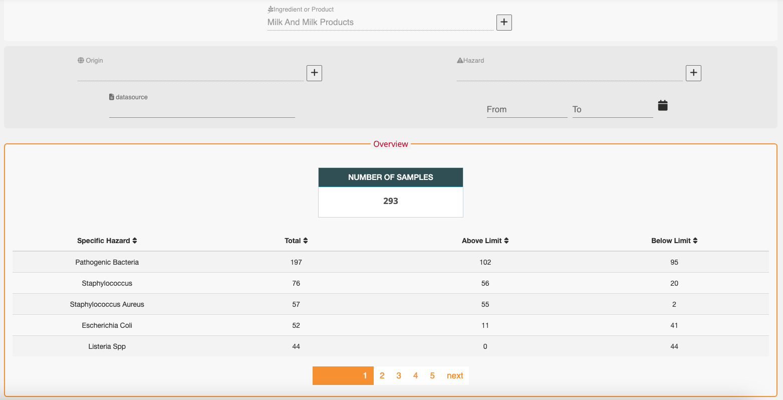Jump to page 5 of results

pos(432,376)
